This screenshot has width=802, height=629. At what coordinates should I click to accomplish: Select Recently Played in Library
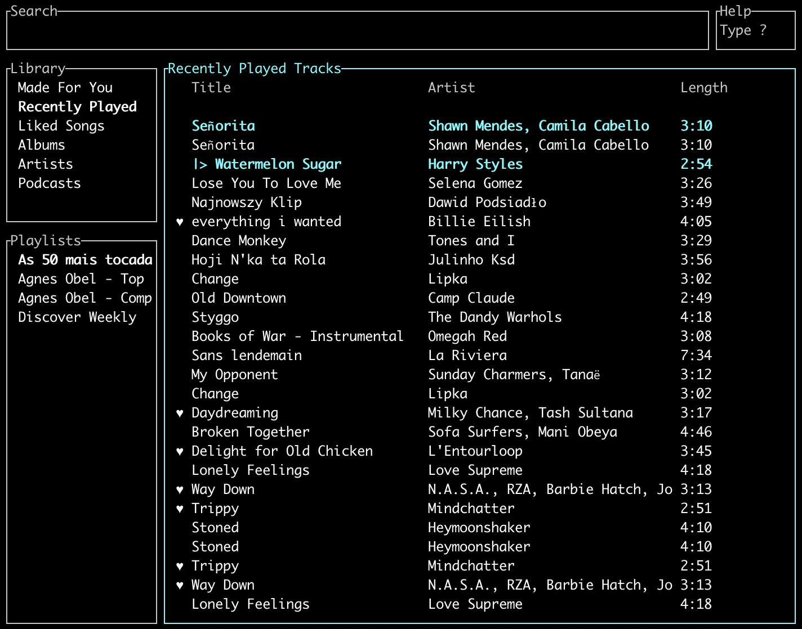coord(78,107)
